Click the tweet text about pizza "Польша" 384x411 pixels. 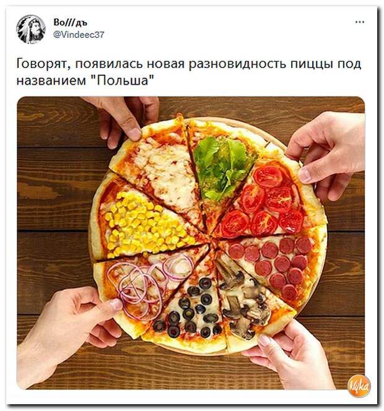[x=188, y=72]
